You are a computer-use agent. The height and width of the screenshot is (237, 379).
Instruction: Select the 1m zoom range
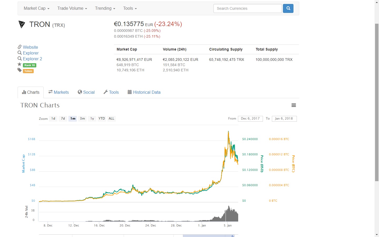point(73,118)
